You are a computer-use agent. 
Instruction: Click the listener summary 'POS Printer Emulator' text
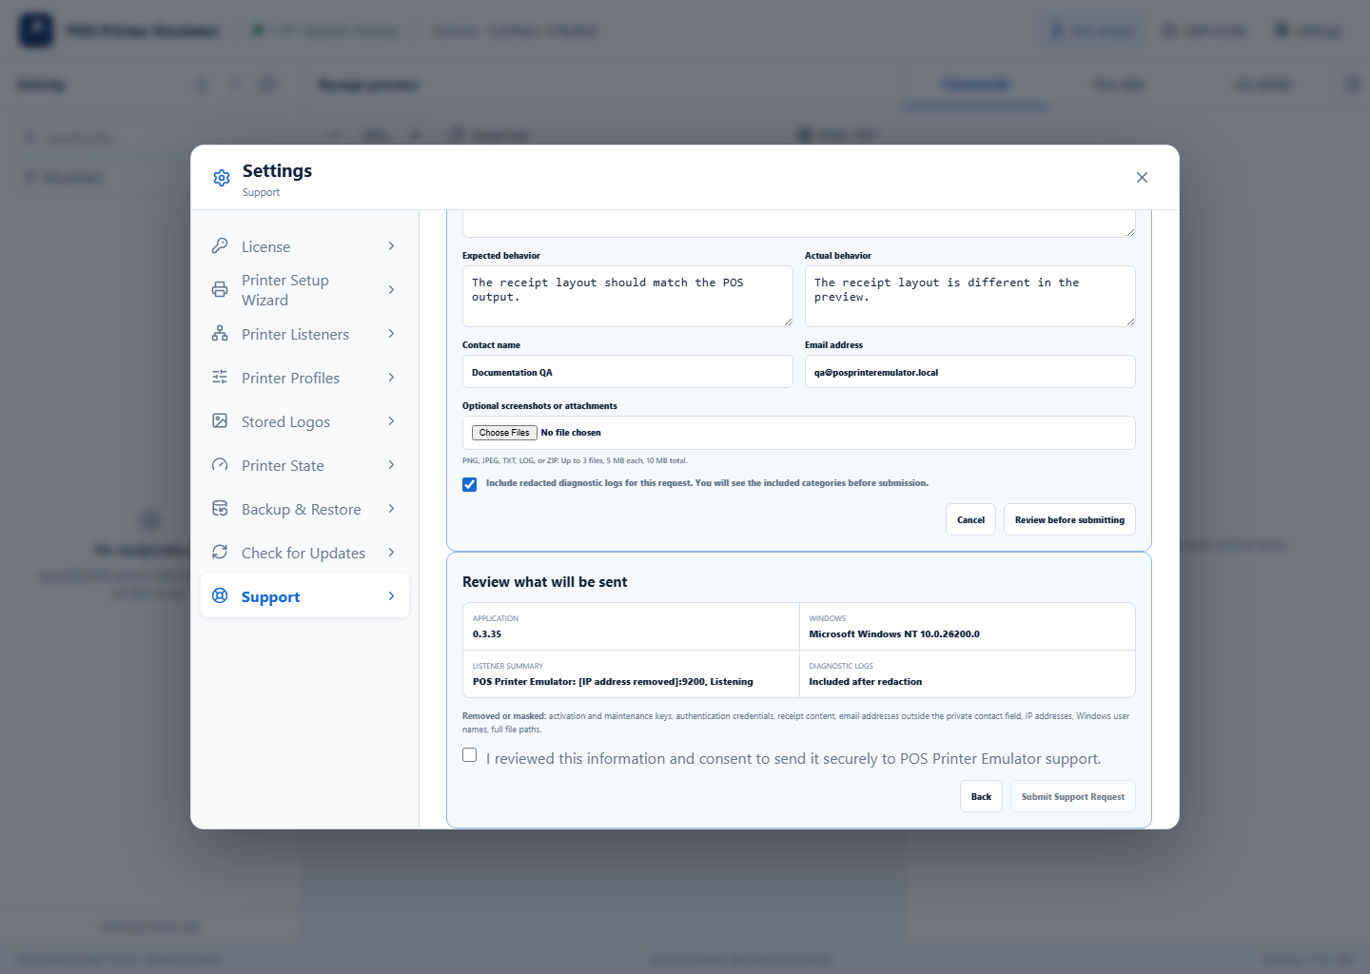click(x=613, y=682)
